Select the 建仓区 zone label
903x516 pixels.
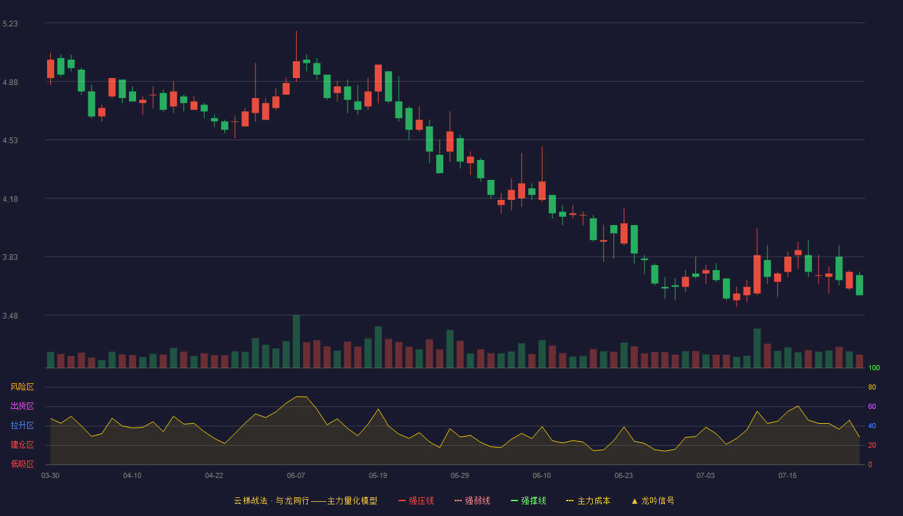22,445
